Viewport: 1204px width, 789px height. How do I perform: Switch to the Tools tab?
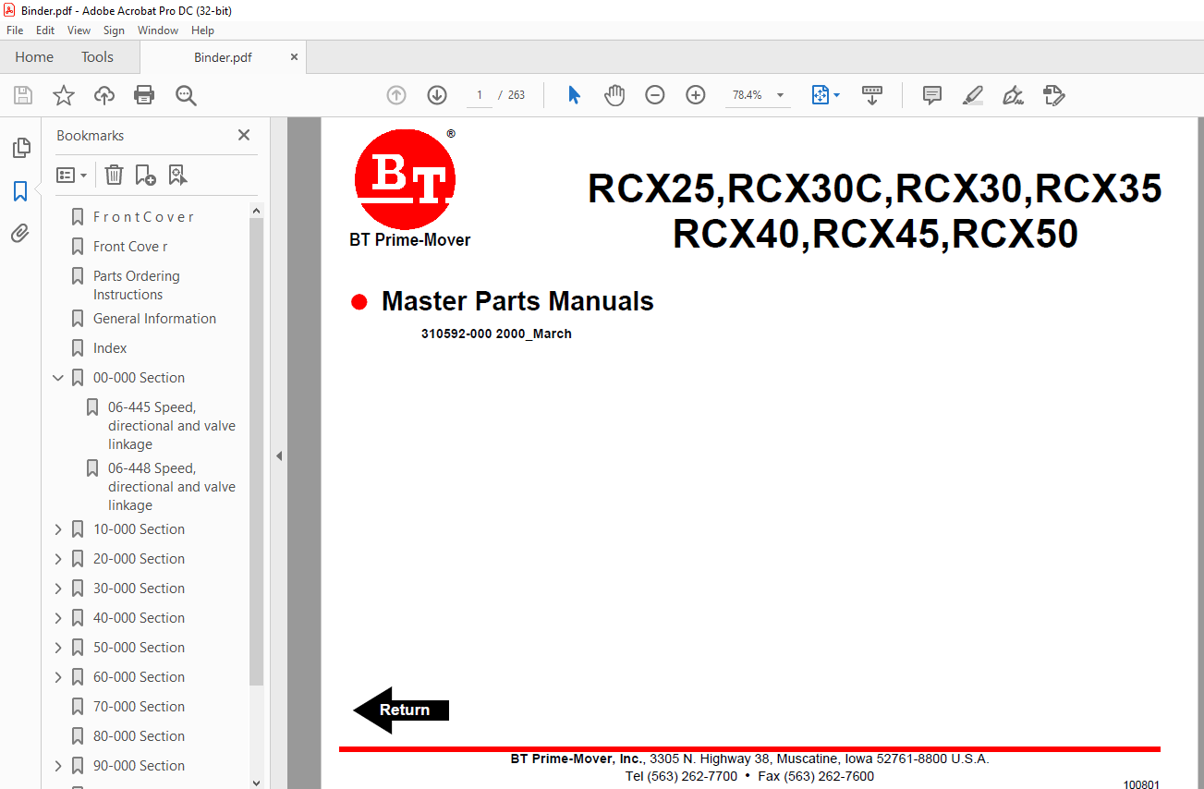pos(97,57)
